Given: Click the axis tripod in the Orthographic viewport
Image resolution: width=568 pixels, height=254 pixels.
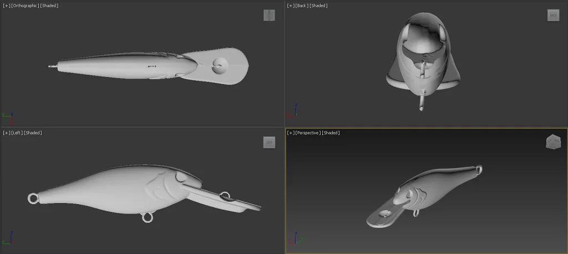Looking at the screenshot, I should [x=8, y=117].
